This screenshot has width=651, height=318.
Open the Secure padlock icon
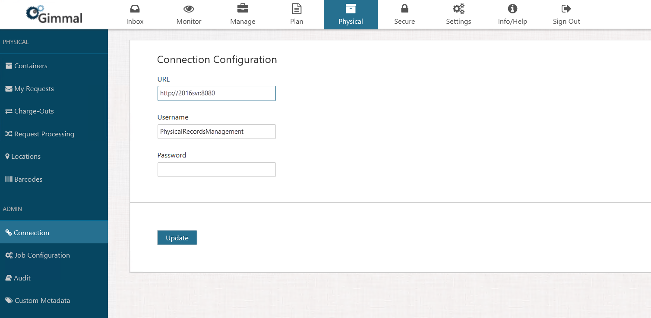pyautogui.click(x=405, y=9)
